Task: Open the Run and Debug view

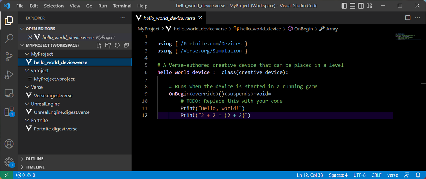Action: (9, 75)
